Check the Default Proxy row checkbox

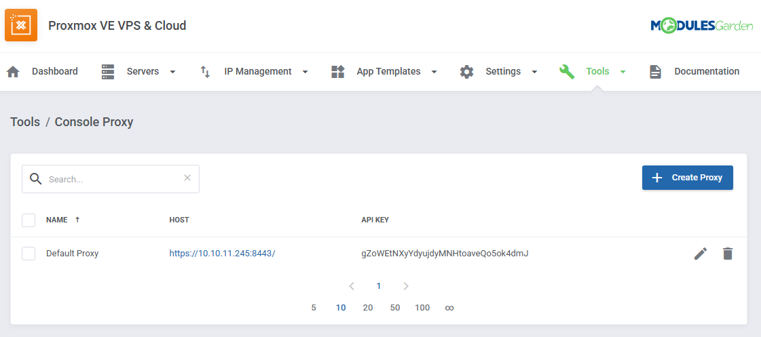point(29,254)
